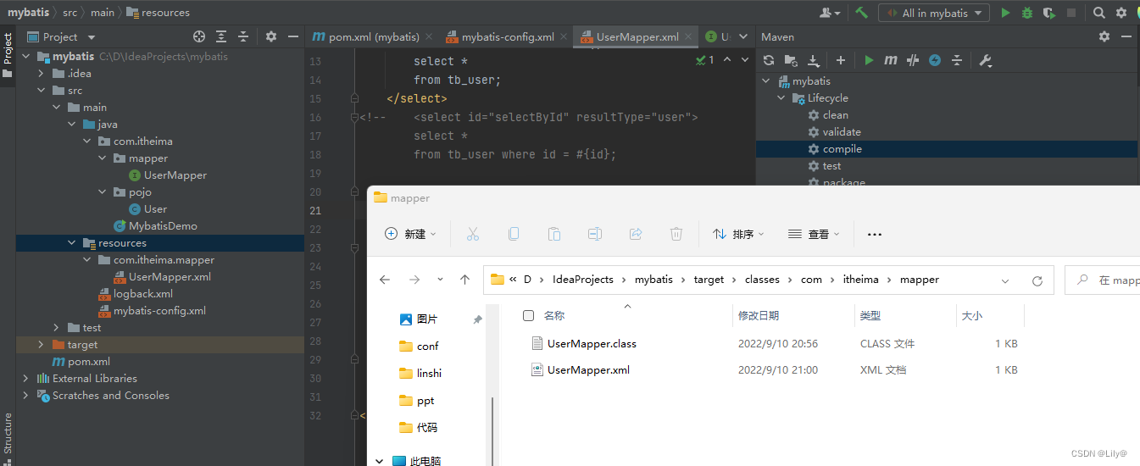Select UserMapper.xml in the explorer file list
This screenshot has height=466, width=1140.
588,370
